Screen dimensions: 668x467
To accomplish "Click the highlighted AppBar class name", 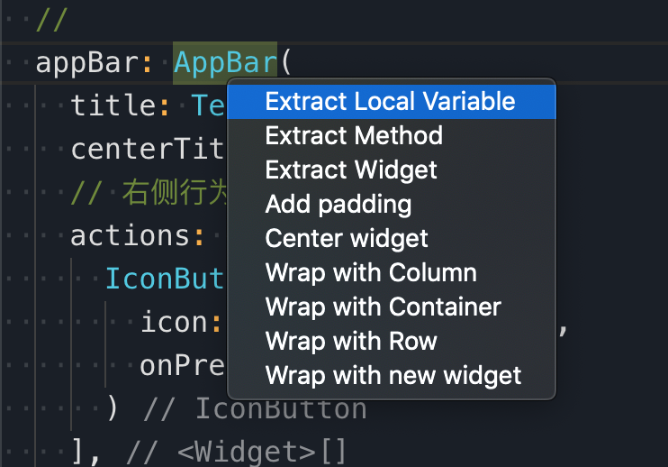I will coord(225,63).
